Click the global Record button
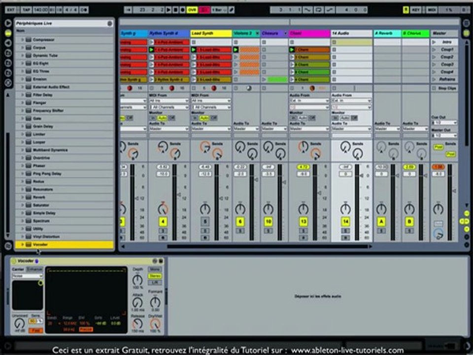The width and height of the screenshot is (473, 355). tap(182, 10)
